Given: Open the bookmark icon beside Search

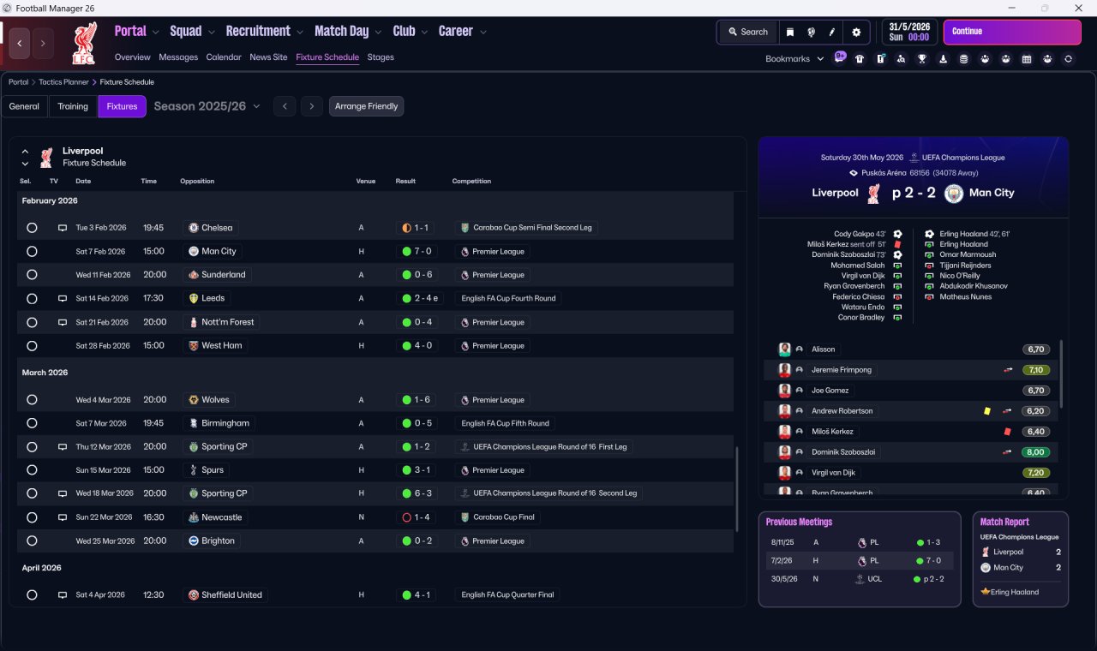Looking at the screenshot, I should coord(790,32).
